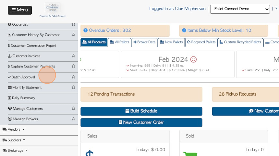Image resolution: width=279 pixels, height=156 pixels.
Task: Toggle star for Manage Brokers
Action: (73, 119)
